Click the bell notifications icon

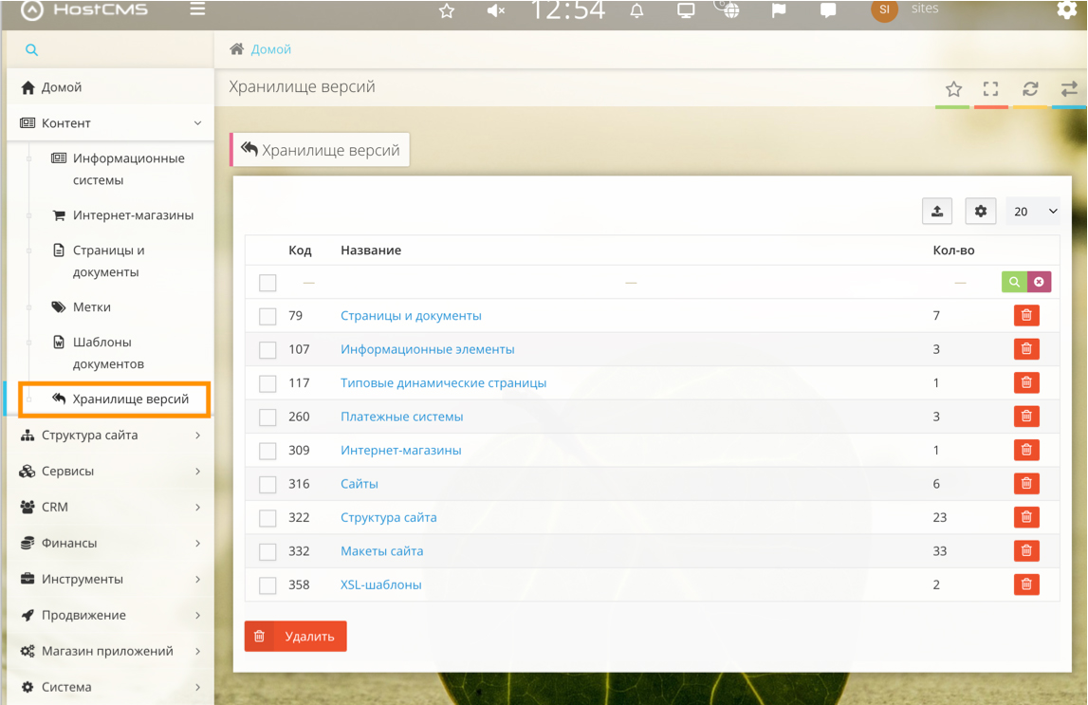[636, 10]
